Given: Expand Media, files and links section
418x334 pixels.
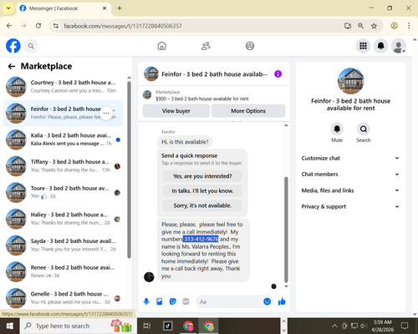Looking at the screenshot, I should click(x=350, y=190).
